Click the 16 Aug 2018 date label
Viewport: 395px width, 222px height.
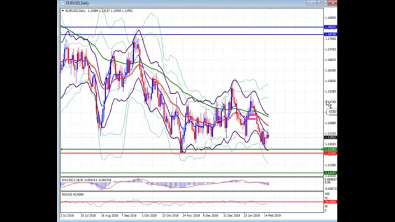pyautogui.click(x=109, y=216)
